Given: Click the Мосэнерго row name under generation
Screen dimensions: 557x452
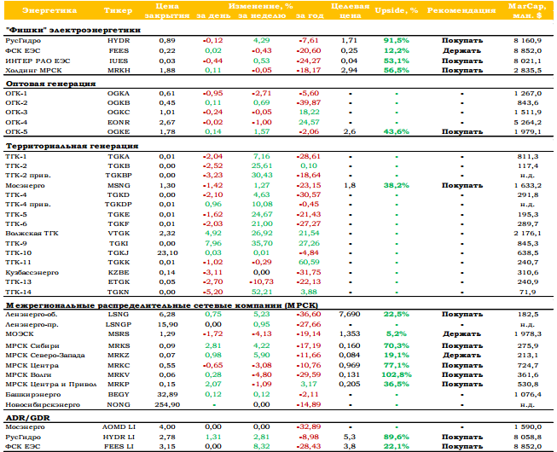Looking at the screenshot, I should [x=26, y=186].
